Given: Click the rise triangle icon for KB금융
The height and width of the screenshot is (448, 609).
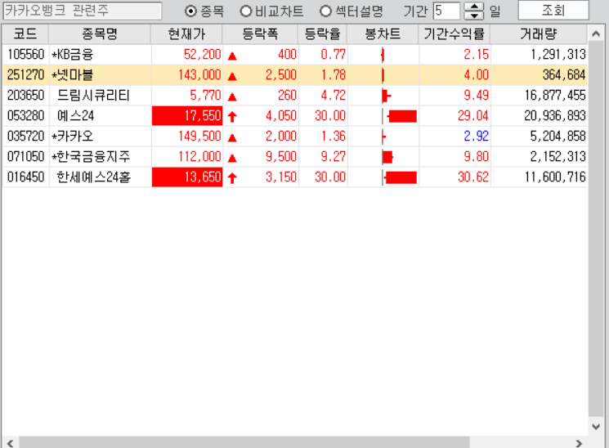Looking at the screenshot, I should 232,56.
